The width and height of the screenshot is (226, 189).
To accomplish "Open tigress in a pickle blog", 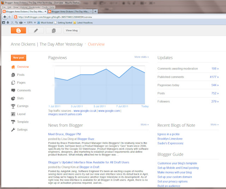I will (168, 134).
